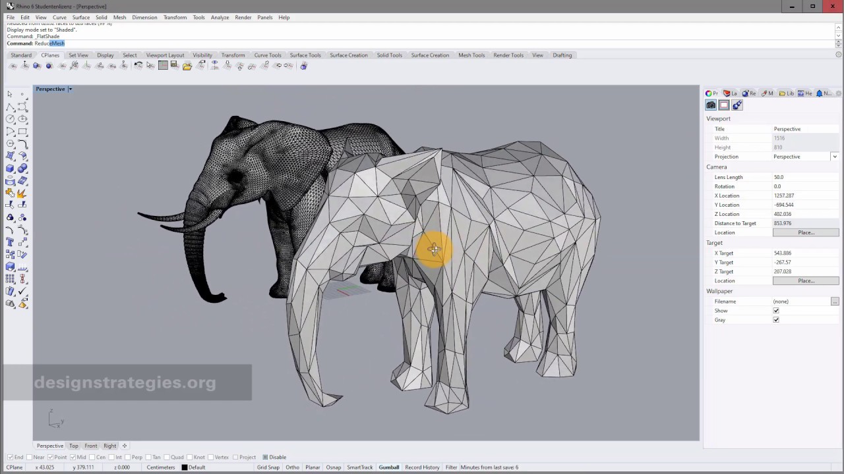Uncheck the Wallpaper Gray checkbox
Screen dimensions: 844x474
tap(776, 320)
